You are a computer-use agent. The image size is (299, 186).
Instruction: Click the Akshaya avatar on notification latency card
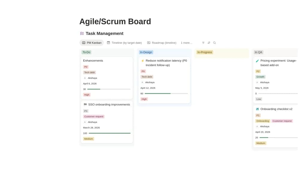click(x=142, y=82)
